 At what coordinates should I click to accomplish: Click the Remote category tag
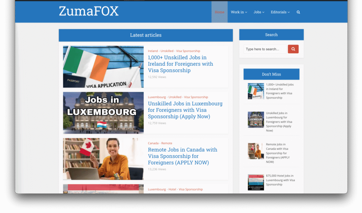click(167, 143)
